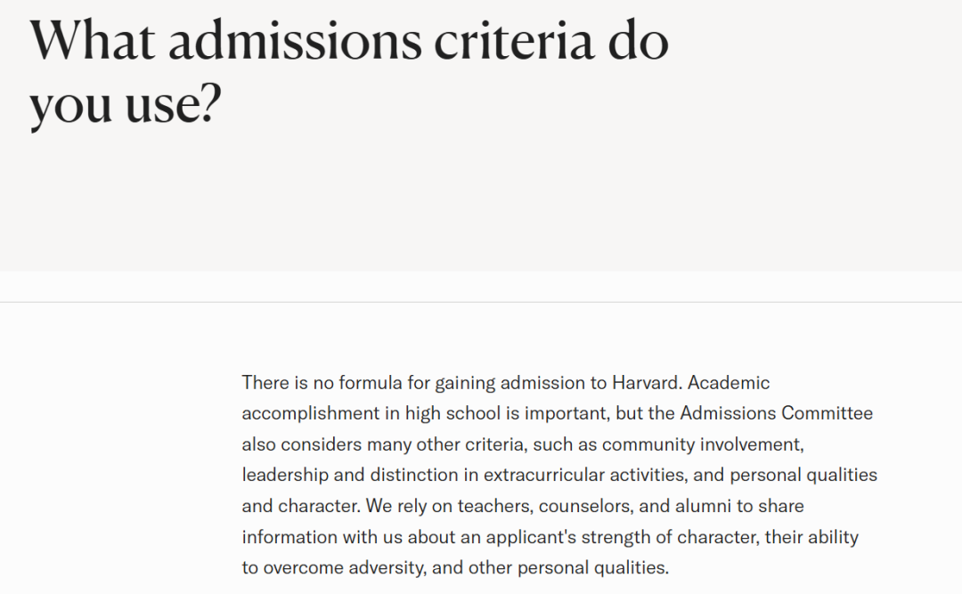Click the phrase "overcome adversity"
This screenshot has height=594, width=962.
coord(343,567)
